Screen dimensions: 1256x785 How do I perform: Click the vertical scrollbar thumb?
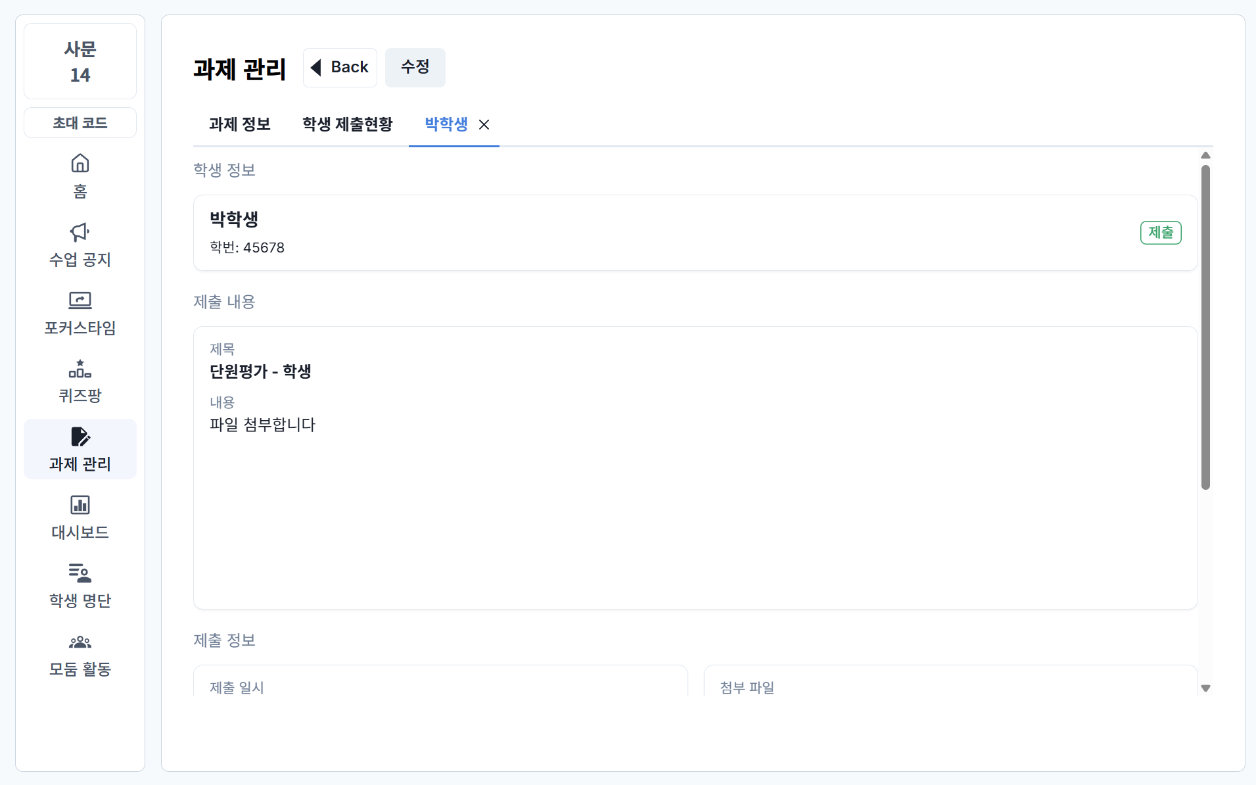click(x=1205, y=327)
